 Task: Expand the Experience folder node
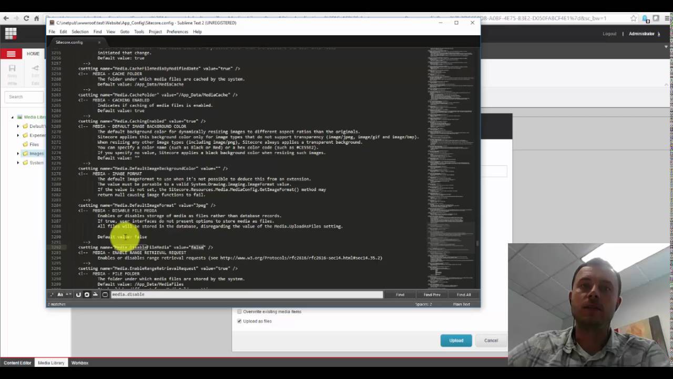[18, 135]
